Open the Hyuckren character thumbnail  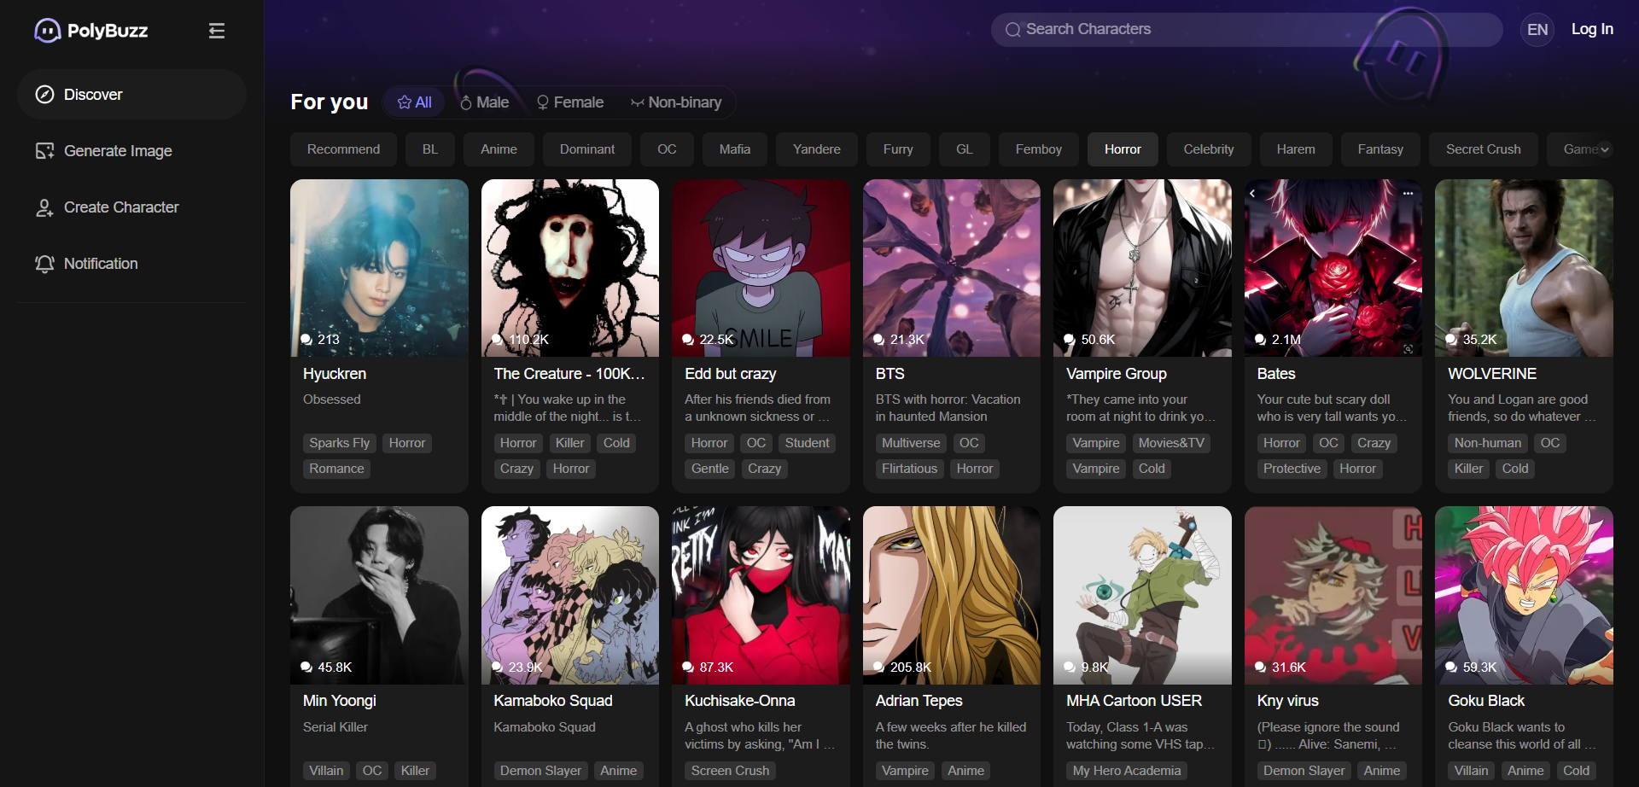[x=379, y=268]
